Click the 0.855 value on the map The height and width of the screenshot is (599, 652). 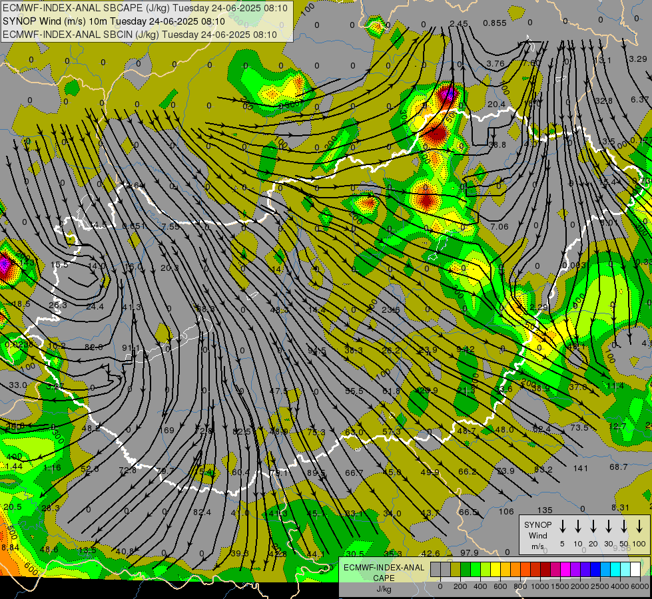pos(495,23)
